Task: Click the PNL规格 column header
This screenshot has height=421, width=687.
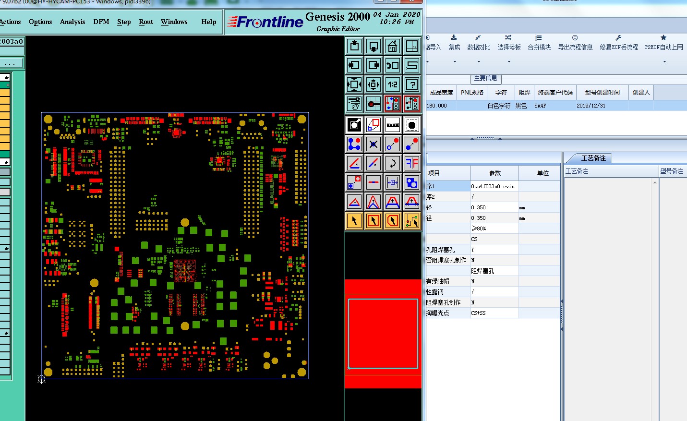Action: pos(472,92)
